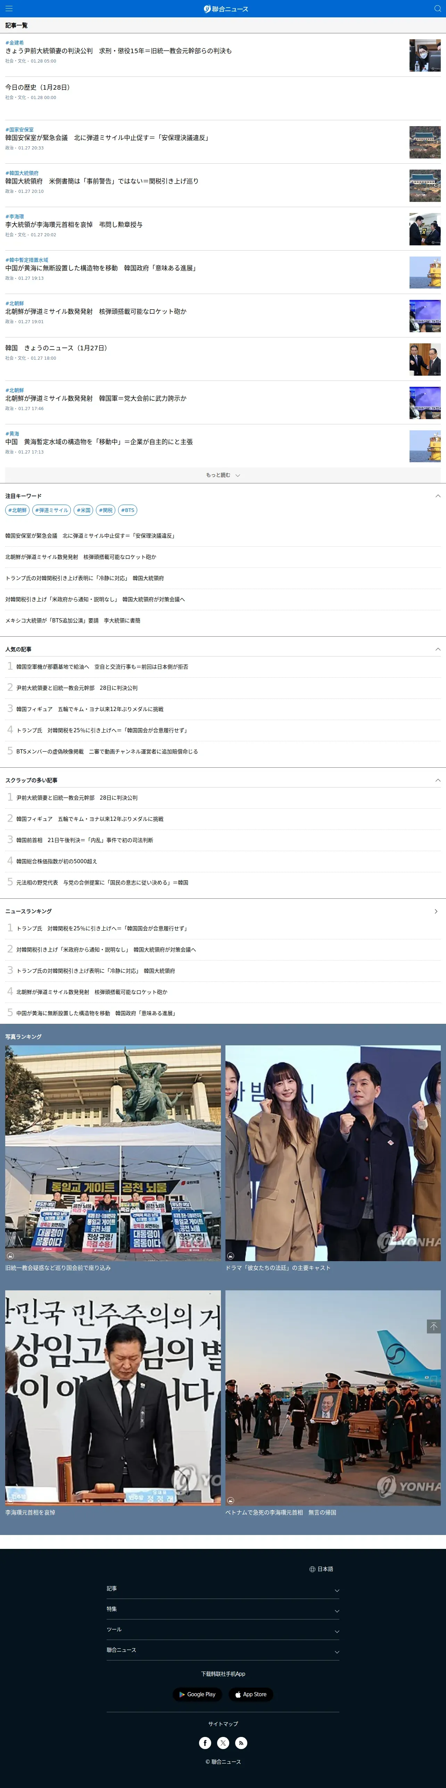This screenshot has width=446, height=1788.
Task: Click the #韓中暫定措置水域 hashtag label
Action: (x=27, y=260)
